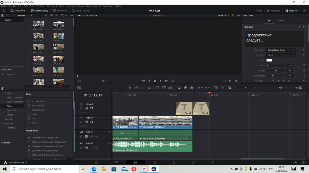Open the Media Pool panel
Image resolution: width=309 pixels, height=173 pixels.
click(x=18, y=11)
